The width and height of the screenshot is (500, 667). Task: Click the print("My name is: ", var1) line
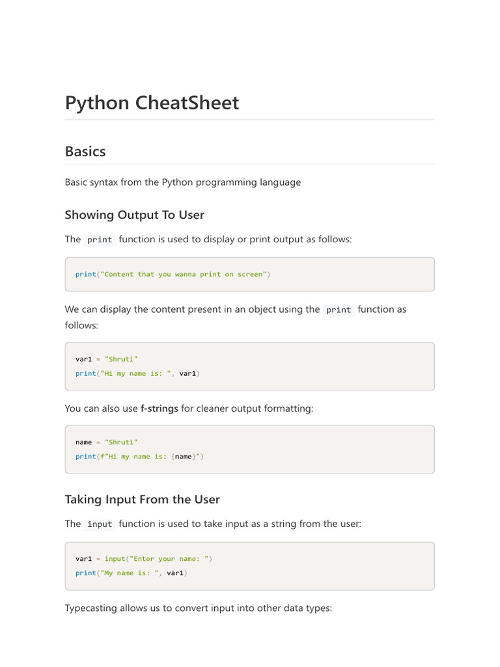(132, 573)
